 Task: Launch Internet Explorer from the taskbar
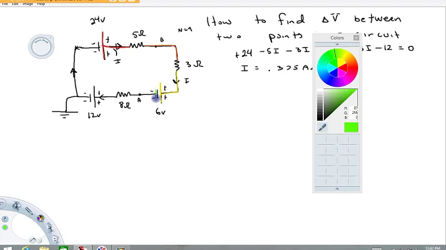(x=25, y=248)
